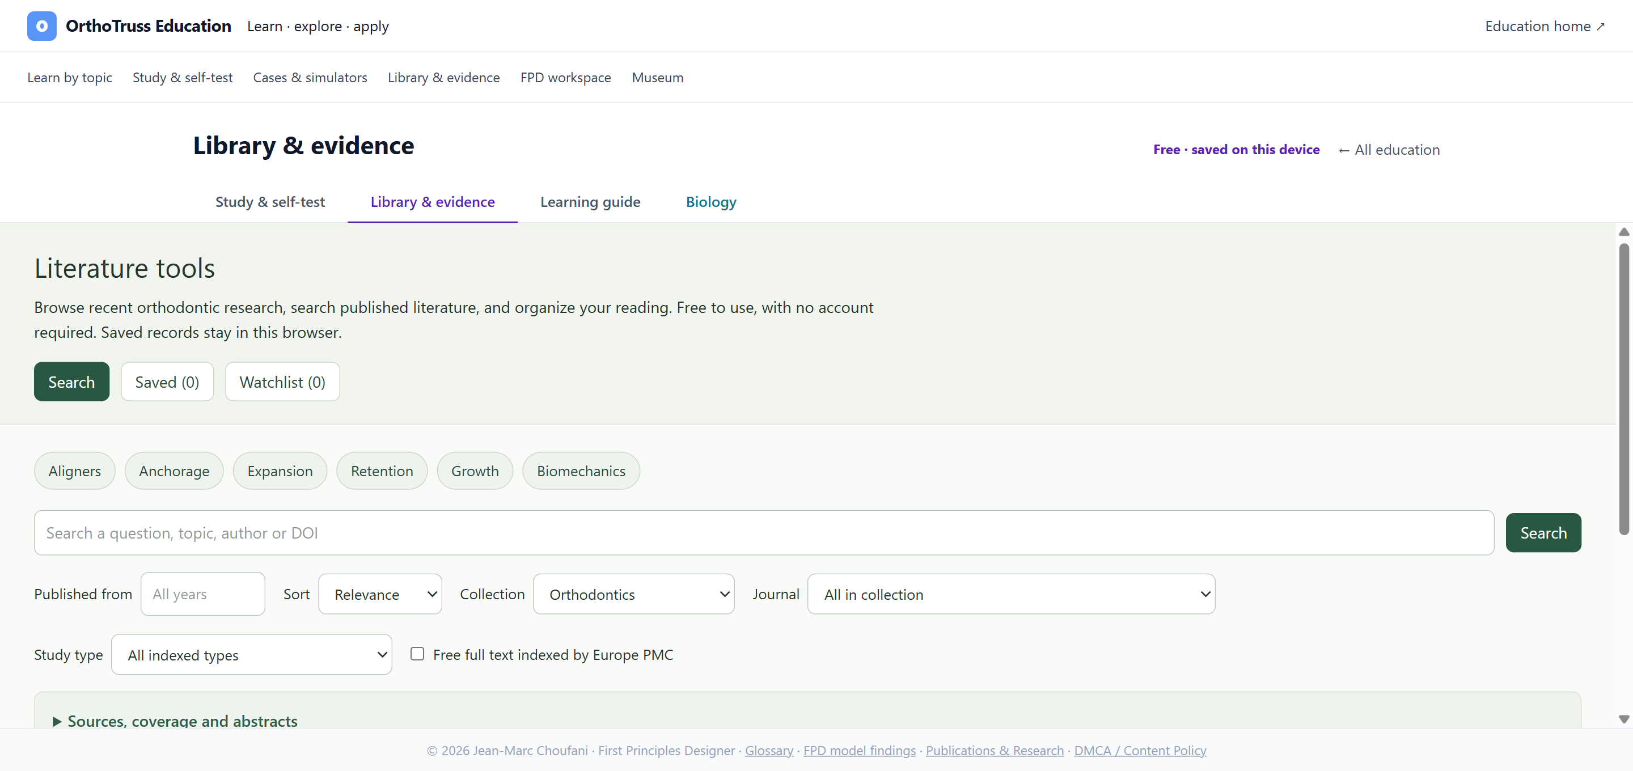1633x771 pixels.
Task: Click the Published from years field
Action: click(x=203, y=594)
